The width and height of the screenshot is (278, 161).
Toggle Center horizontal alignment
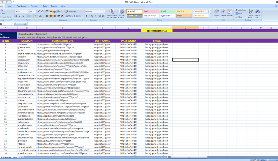click(51, 16)
